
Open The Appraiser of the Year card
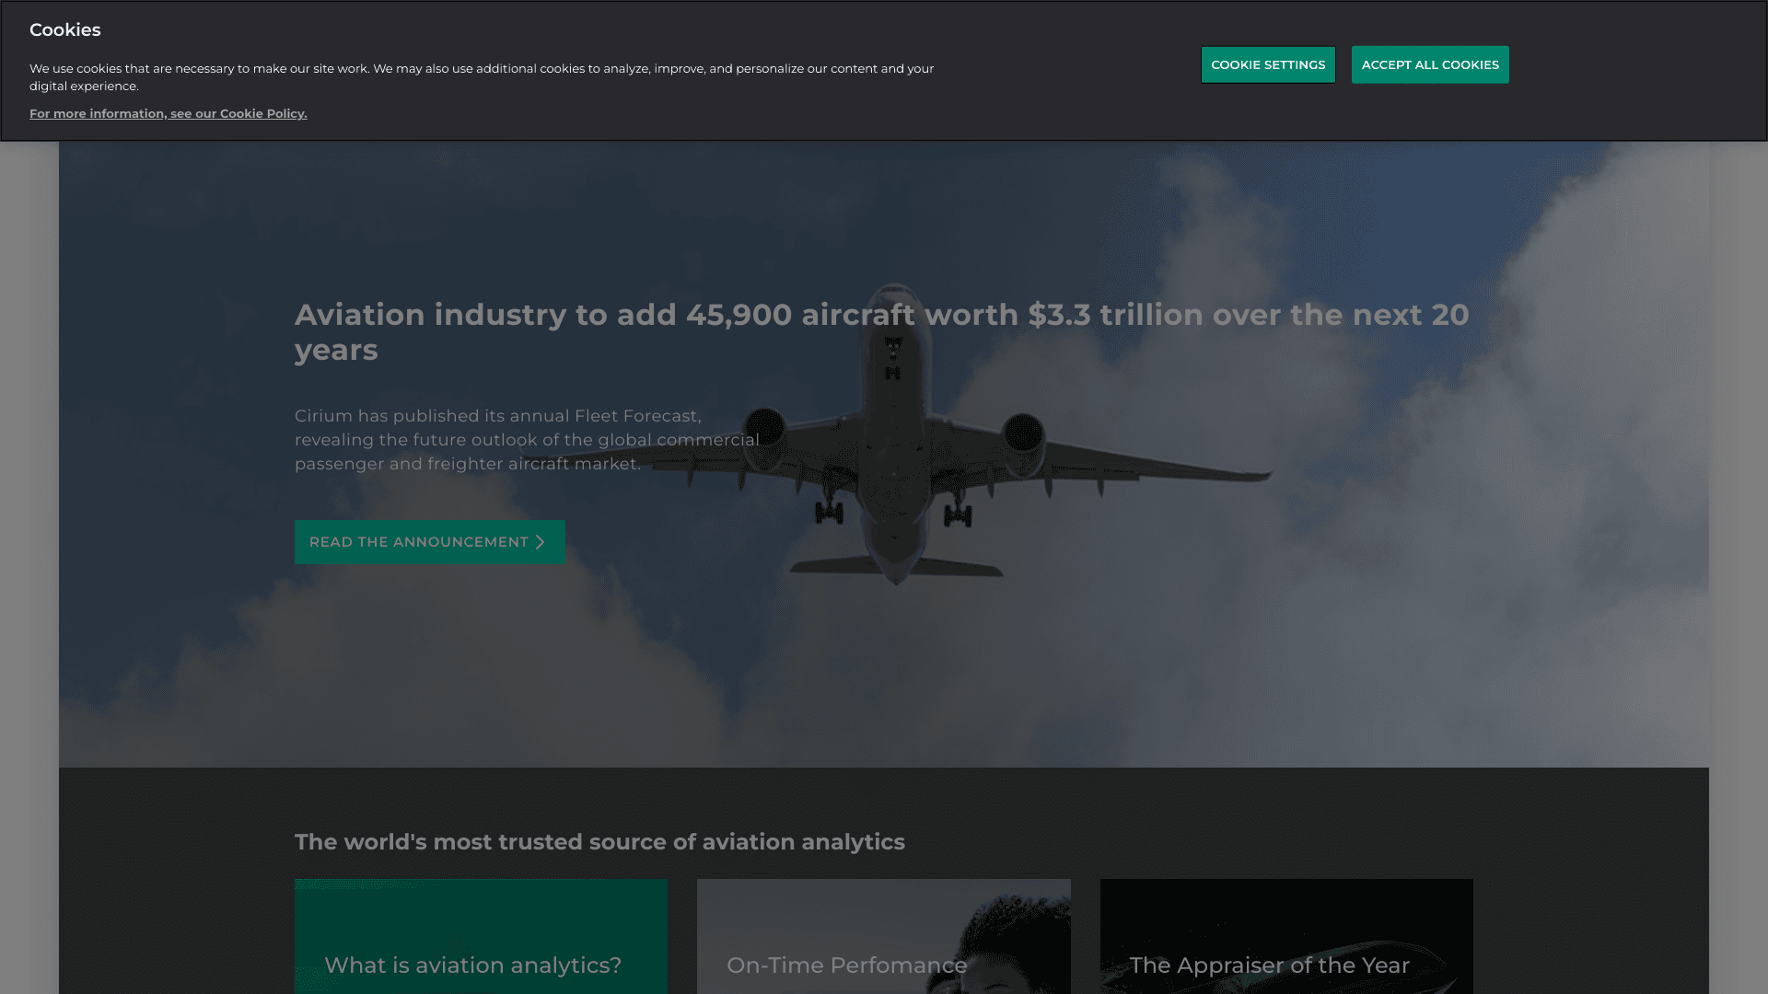pyautogui.click(x=1286, y=936)
